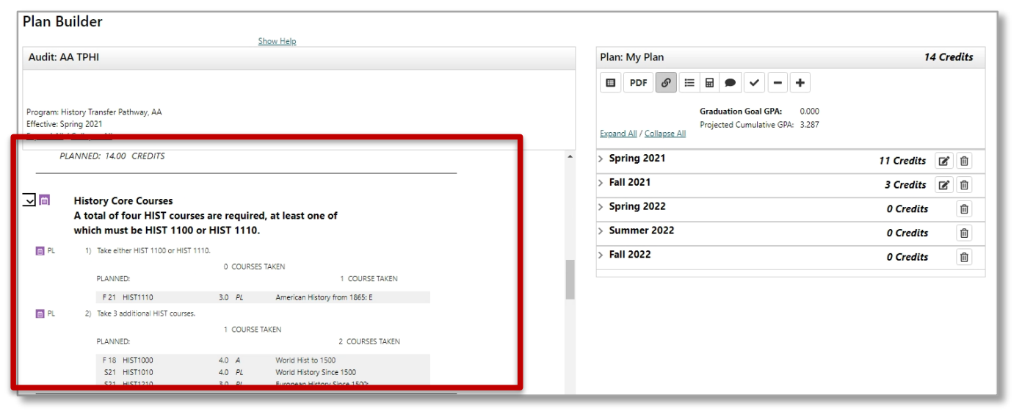Click planned icon for requirement 2
The image size is (1022, 414).
(40, 314)
